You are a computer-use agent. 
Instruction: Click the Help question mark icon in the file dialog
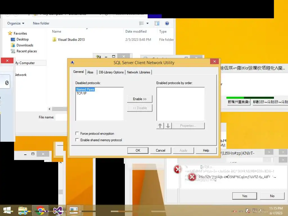[167, 23]
